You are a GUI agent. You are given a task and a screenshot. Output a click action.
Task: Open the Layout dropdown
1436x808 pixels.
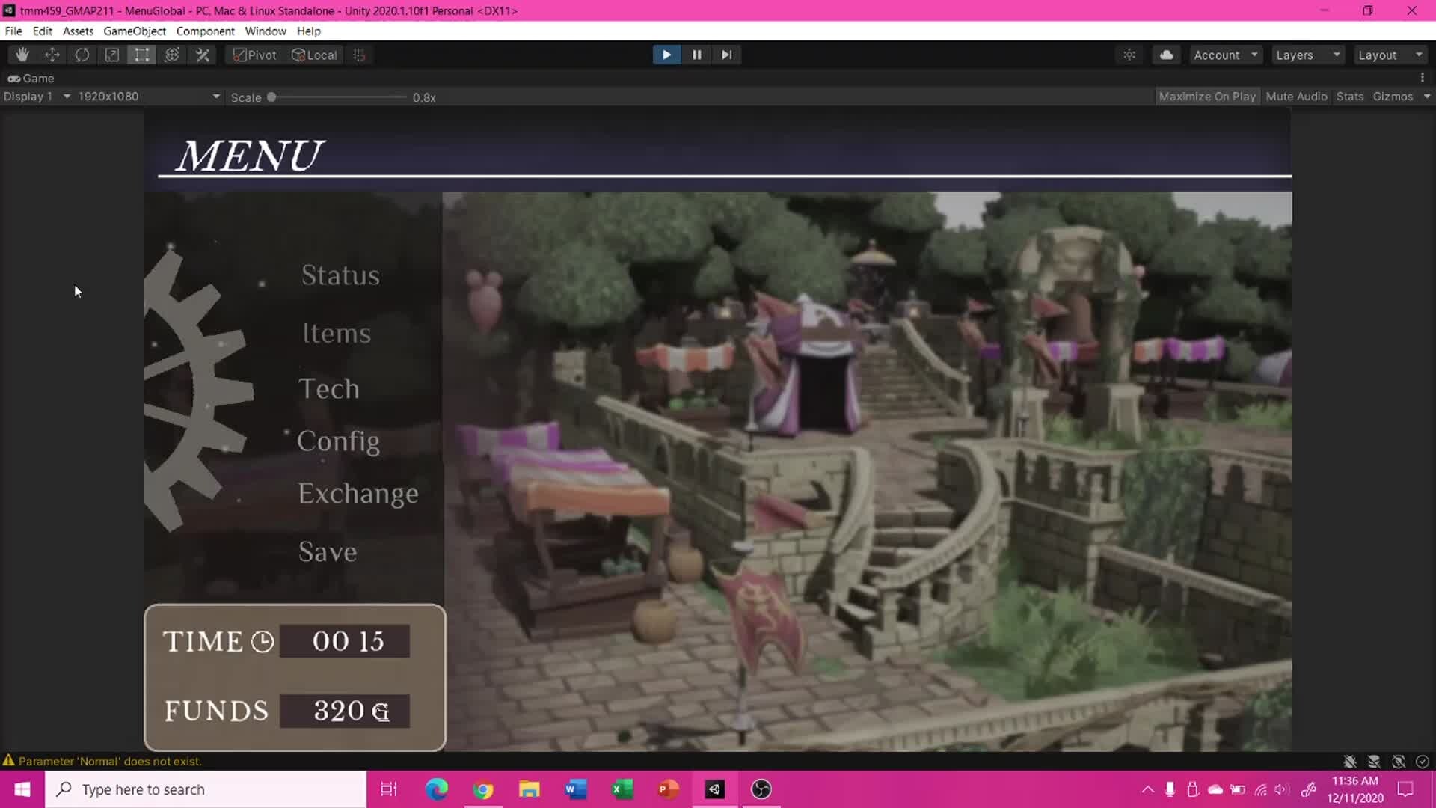point(1389,55)
